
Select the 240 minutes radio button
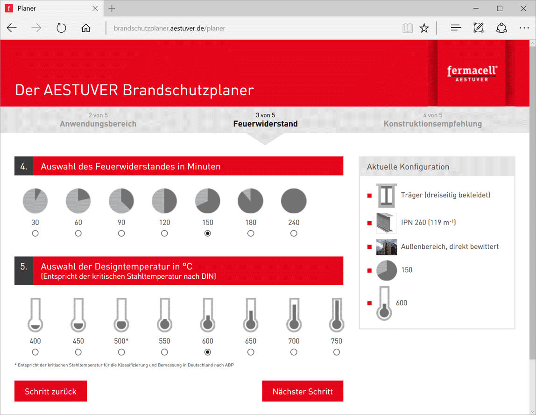click(x=294, y=233)
